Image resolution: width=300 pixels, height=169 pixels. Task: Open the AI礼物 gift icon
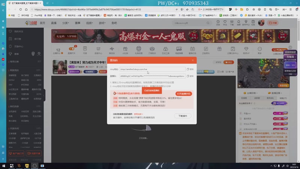tap(125, 50)
